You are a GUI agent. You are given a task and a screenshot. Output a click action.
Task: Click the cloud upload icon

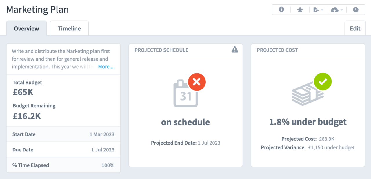335,9
